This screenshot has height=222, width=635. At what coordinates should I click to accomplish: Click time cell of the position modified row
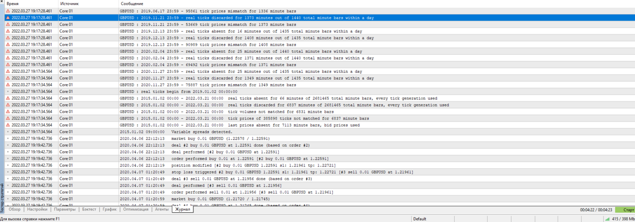point(32,165)
